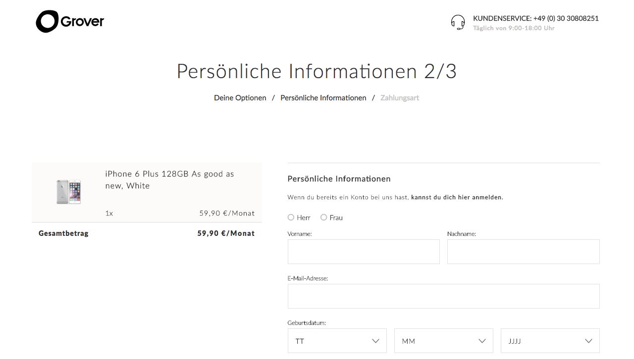
Task: Click the Geburtsdatum label
Action: (x=307, y=323)
